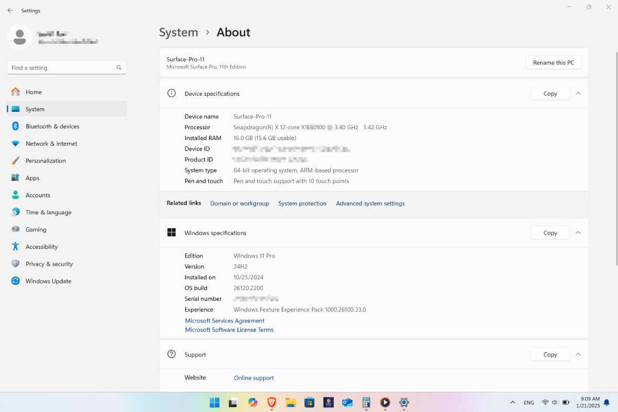Click the back arrow in Settings
The width and height of the screenshot is (618, 412).
pos(10,10)
